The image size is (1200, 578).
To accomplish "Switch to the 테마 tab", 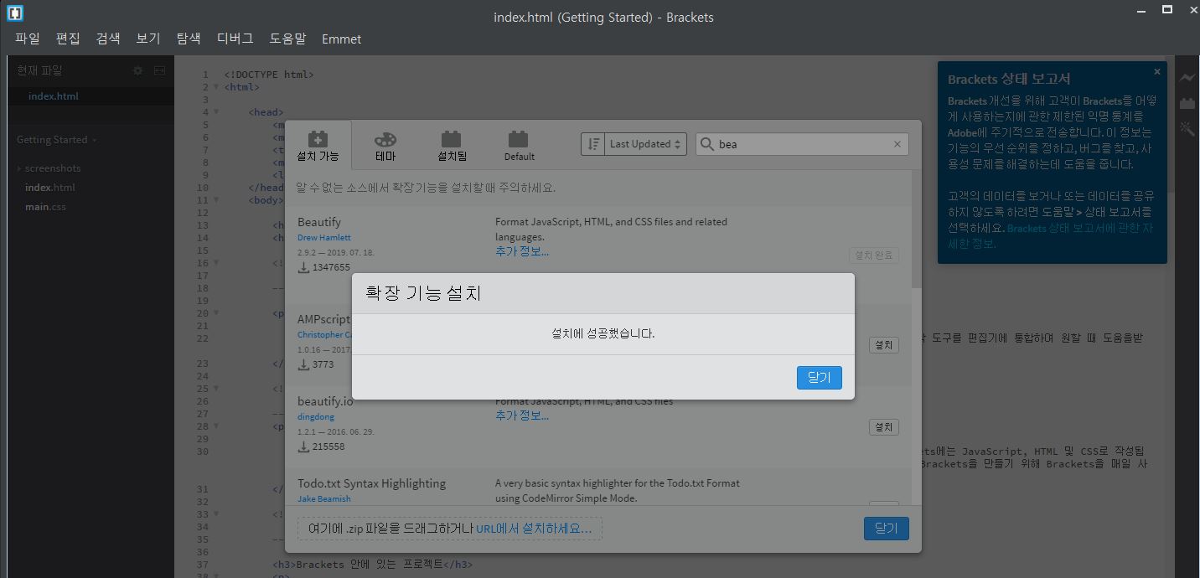I will point(385,147).
